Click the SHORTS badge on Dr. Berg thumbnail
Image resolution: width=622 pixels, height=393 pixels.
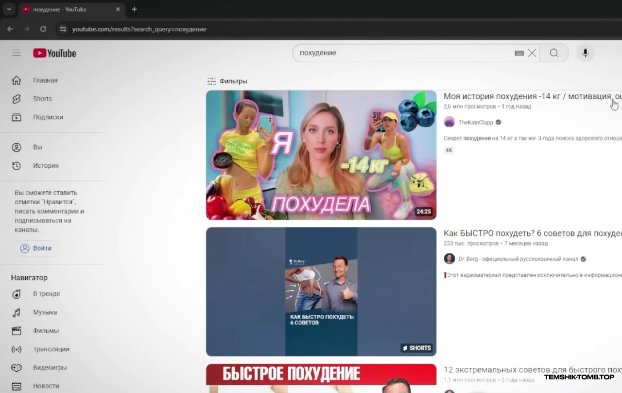click(x=417, y=348)
